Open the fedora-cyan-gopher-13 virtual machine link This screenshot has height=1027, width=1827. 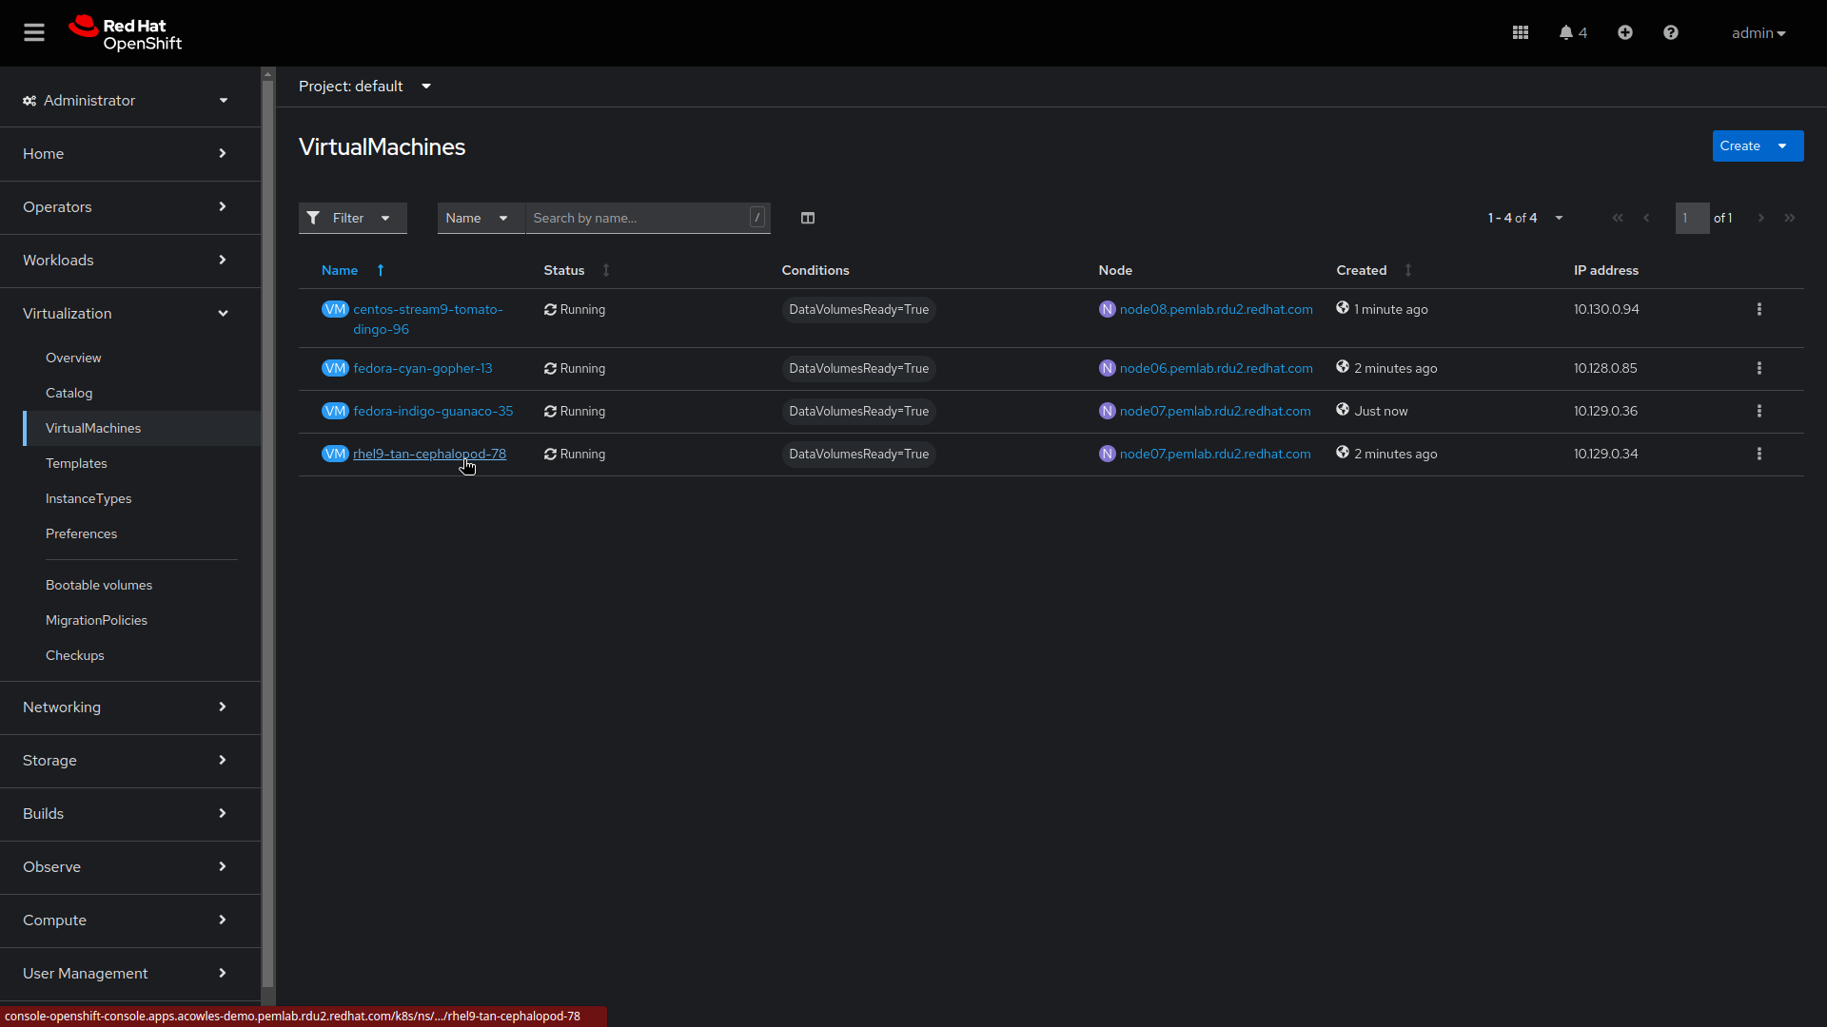pos(422,368)
